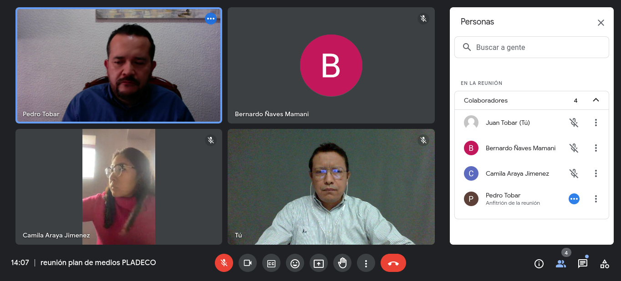Screen dimensions: 621x281
Task: Select Juan Tobar (Tú) in participant list
Action: (532, 123)
